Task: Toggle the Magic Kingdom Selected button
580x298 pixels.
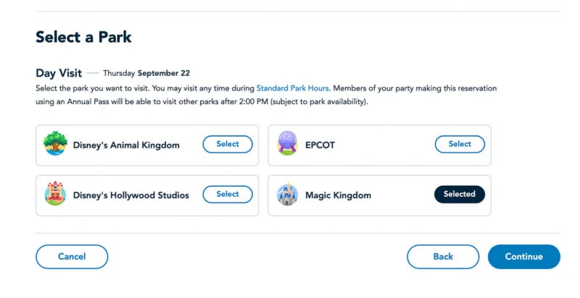Action: pos(460,195)
